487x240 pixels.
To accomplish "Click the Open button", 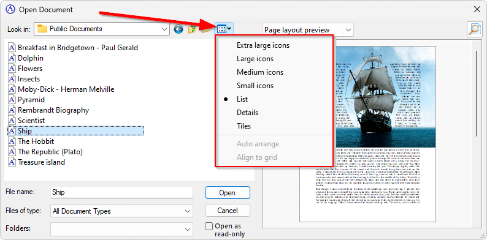I will 228,193.
